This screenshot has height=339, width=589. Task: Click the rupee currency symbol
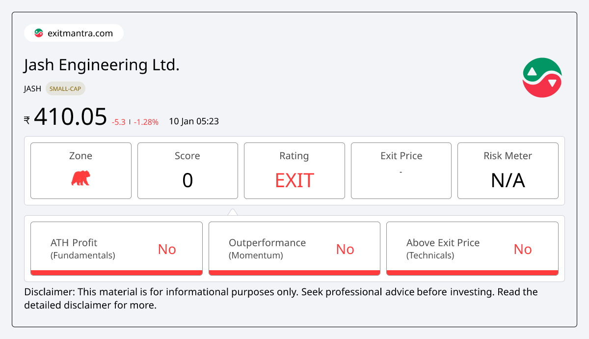27,120
